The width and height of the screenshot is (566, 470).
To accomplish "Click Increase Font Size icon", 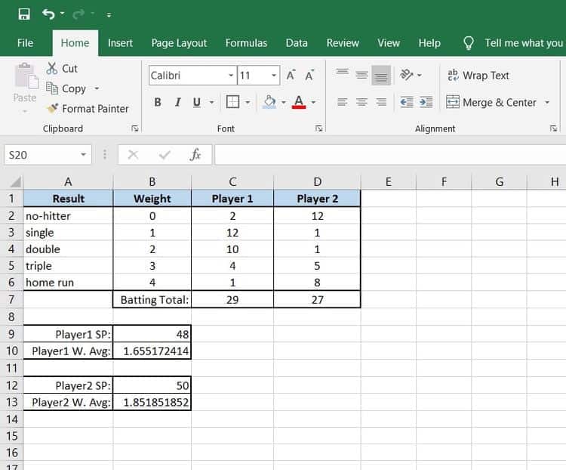I will tap(291, 76).
